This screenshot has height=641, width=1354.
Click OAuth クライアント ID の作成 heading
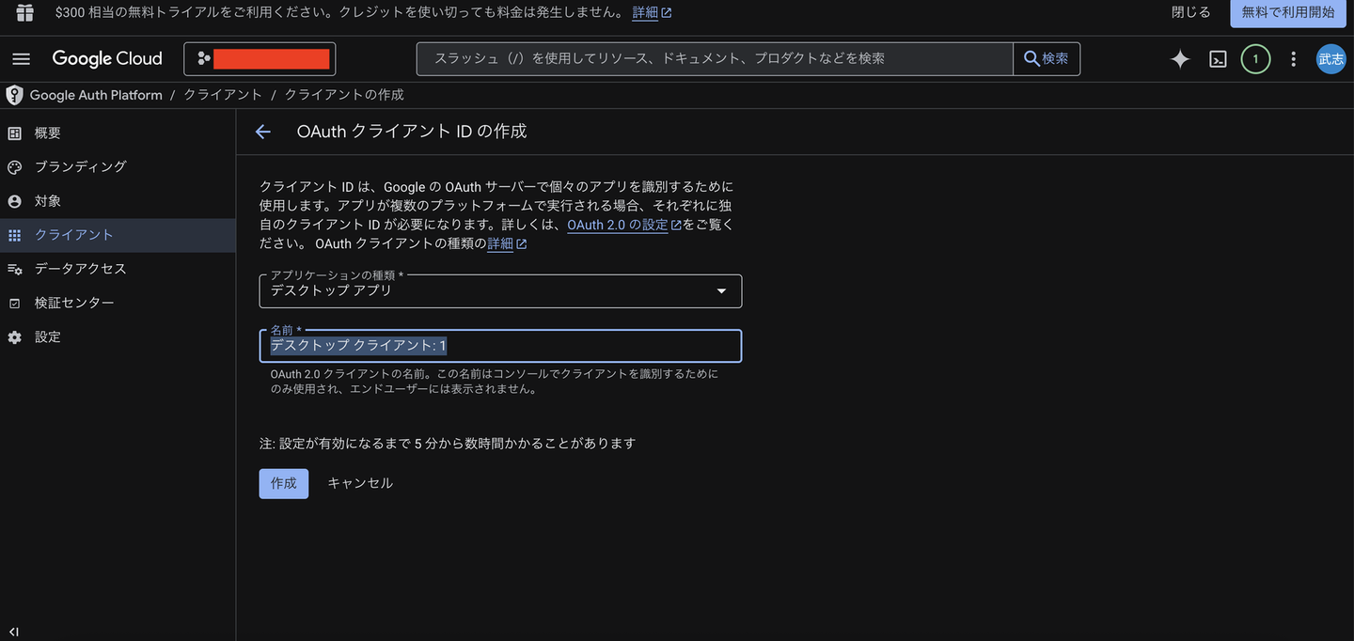click(x=412, y=132)
